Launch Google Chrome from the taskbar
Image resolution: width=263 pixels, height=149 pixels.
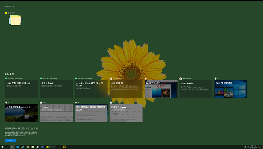[27, 147]
